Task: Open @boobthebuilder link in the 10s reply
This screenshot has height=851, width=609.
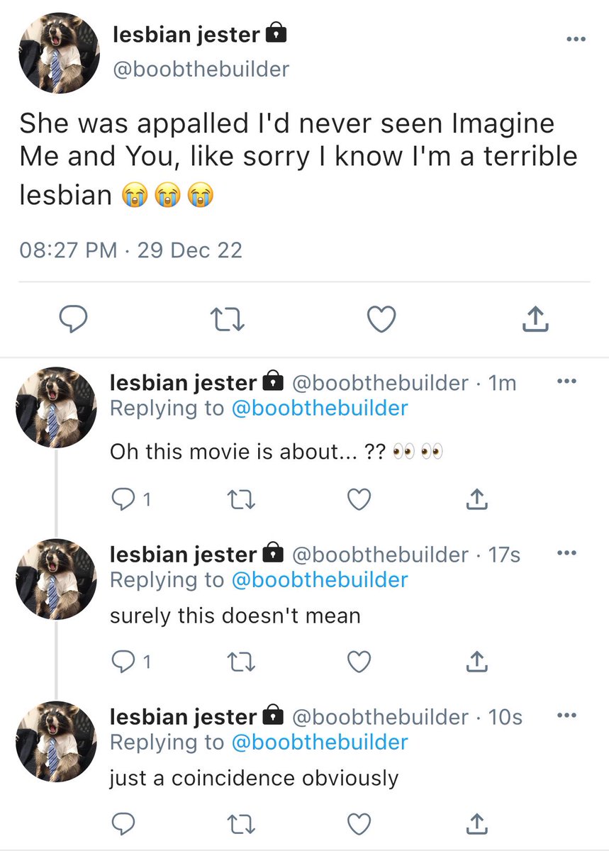Action: pyautogui.click(x=320, y=742)
